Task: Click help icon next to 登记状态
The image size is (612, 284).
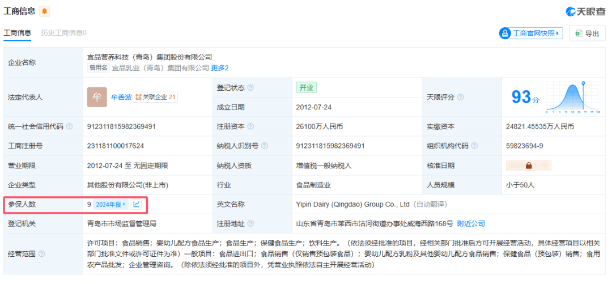Action: [x=250, y=88]
